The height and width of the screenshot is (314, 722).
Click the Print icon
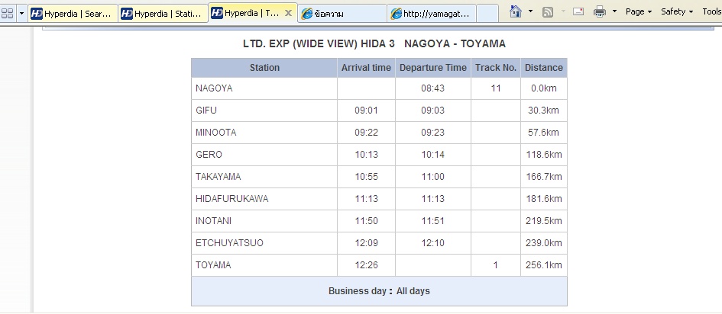point(600,11)
